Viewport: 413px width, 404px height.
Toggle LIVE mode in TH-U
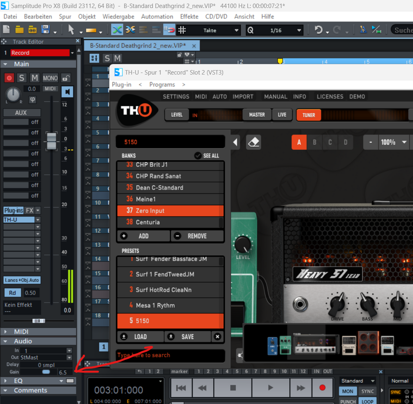[x=282, y=115]
